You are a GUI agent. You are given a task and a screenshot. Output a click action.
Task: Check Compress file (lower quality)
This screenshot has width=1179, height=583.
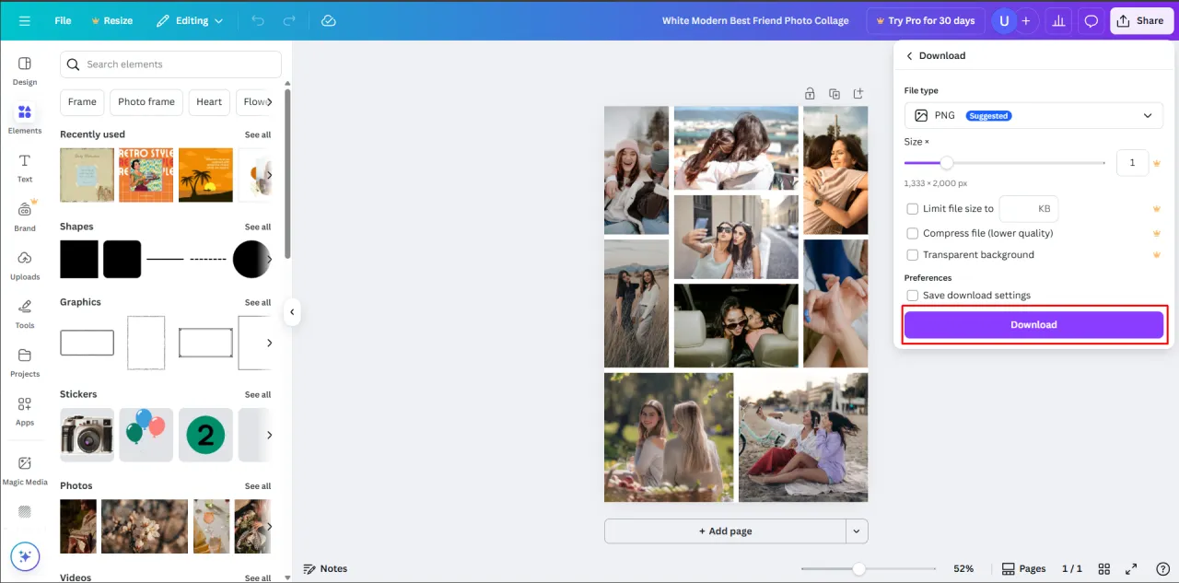click(x=912, y=233)
